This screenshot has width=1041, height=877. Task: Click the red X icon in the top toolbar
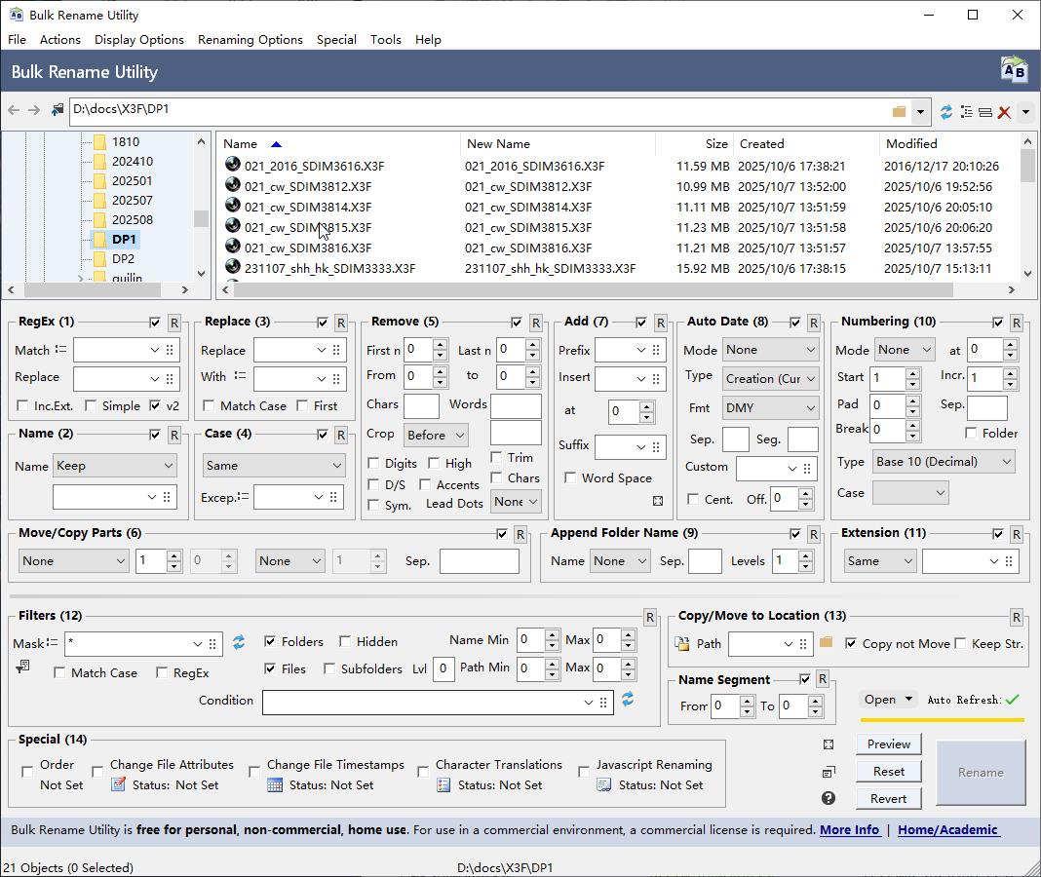point(1005,112)
